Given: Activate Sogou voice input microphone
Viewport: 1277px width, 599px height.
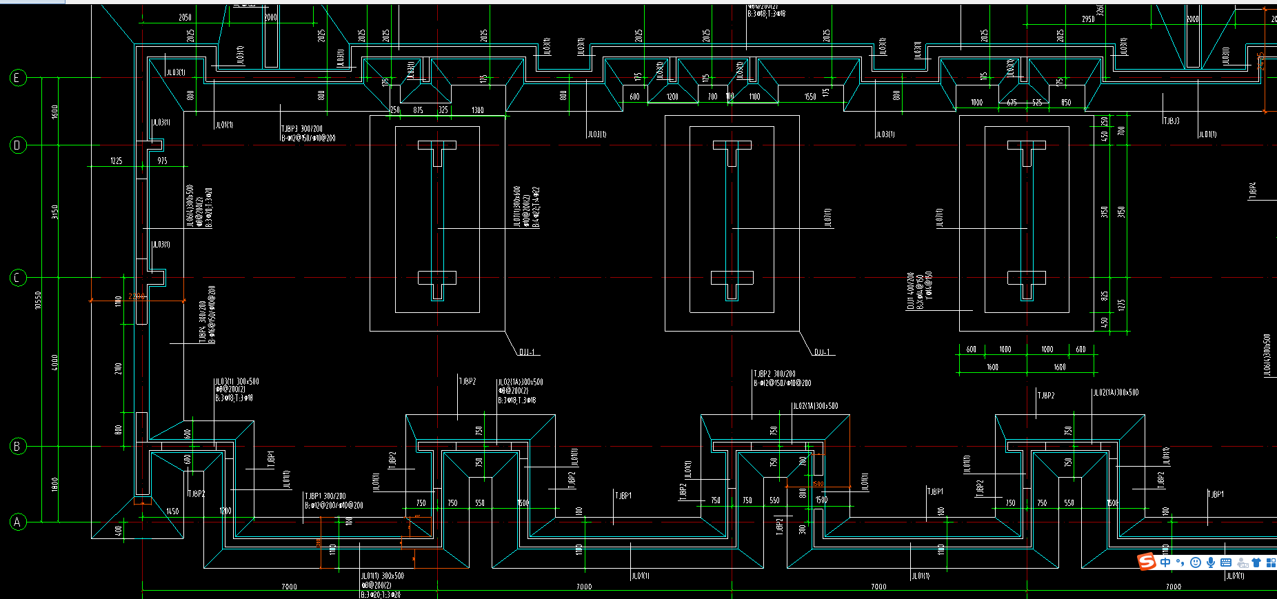Looking at the screenshot, I should tap(1211, 562).
